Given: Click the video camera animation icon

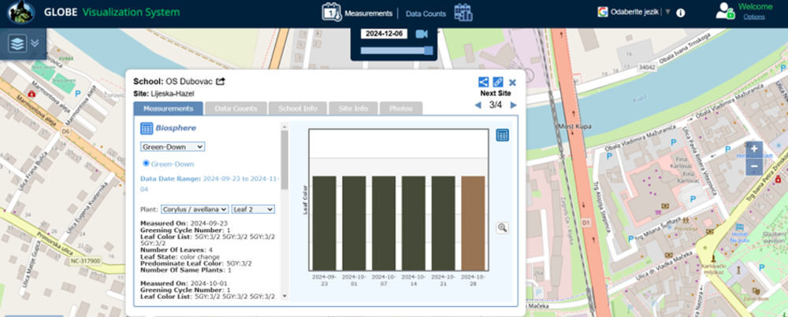Looking at the screenshot, I should click(422, 34).
